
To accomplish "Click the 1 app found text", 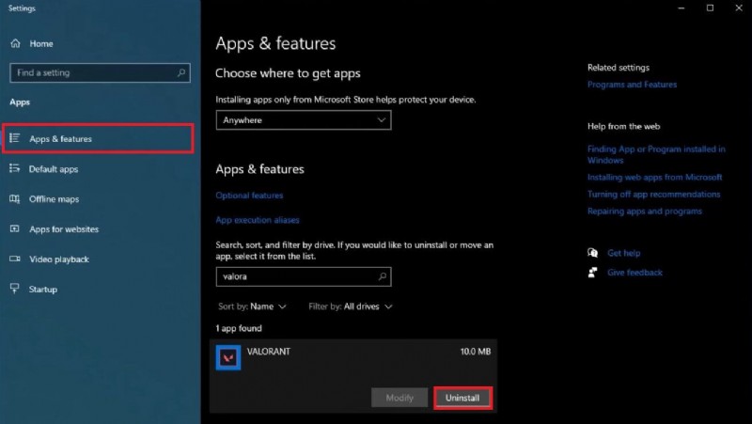I will tap(239, 328).
